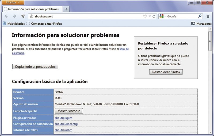Close the Firefox window
This screenshot has height=136, width=214.
207,2
